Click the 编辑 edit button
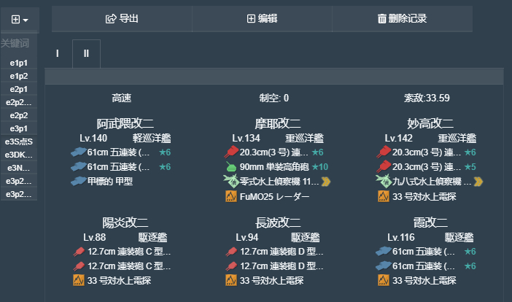 point(262,19)
